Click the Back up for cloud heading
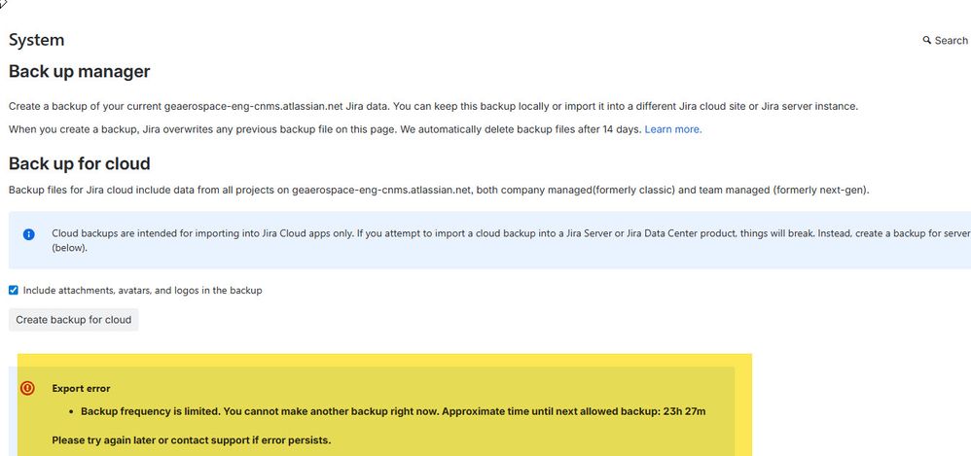 click(x=79, y=164)
